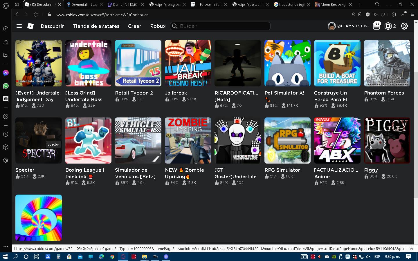This screenshot has height=261, width=418.
Task: Open Roblox notifications icon with 65 badge
Action: [x=376, y=26]
